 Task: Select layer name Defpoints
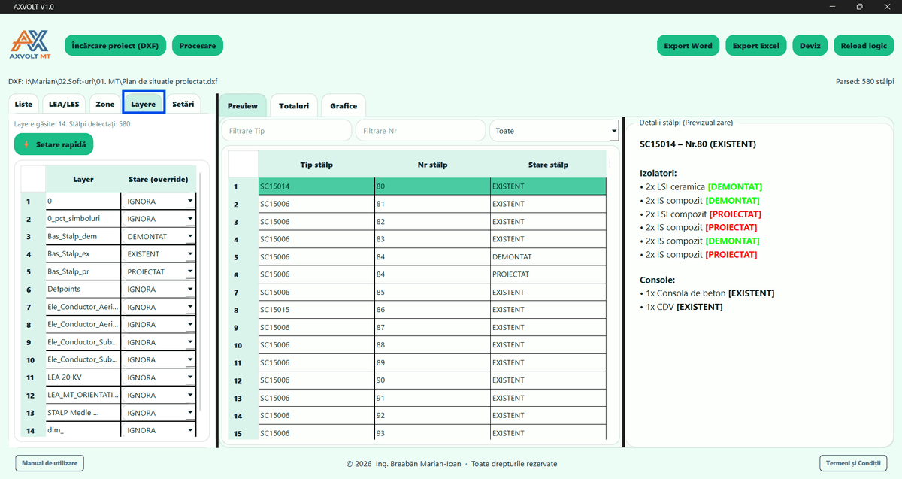coord(83,290)
